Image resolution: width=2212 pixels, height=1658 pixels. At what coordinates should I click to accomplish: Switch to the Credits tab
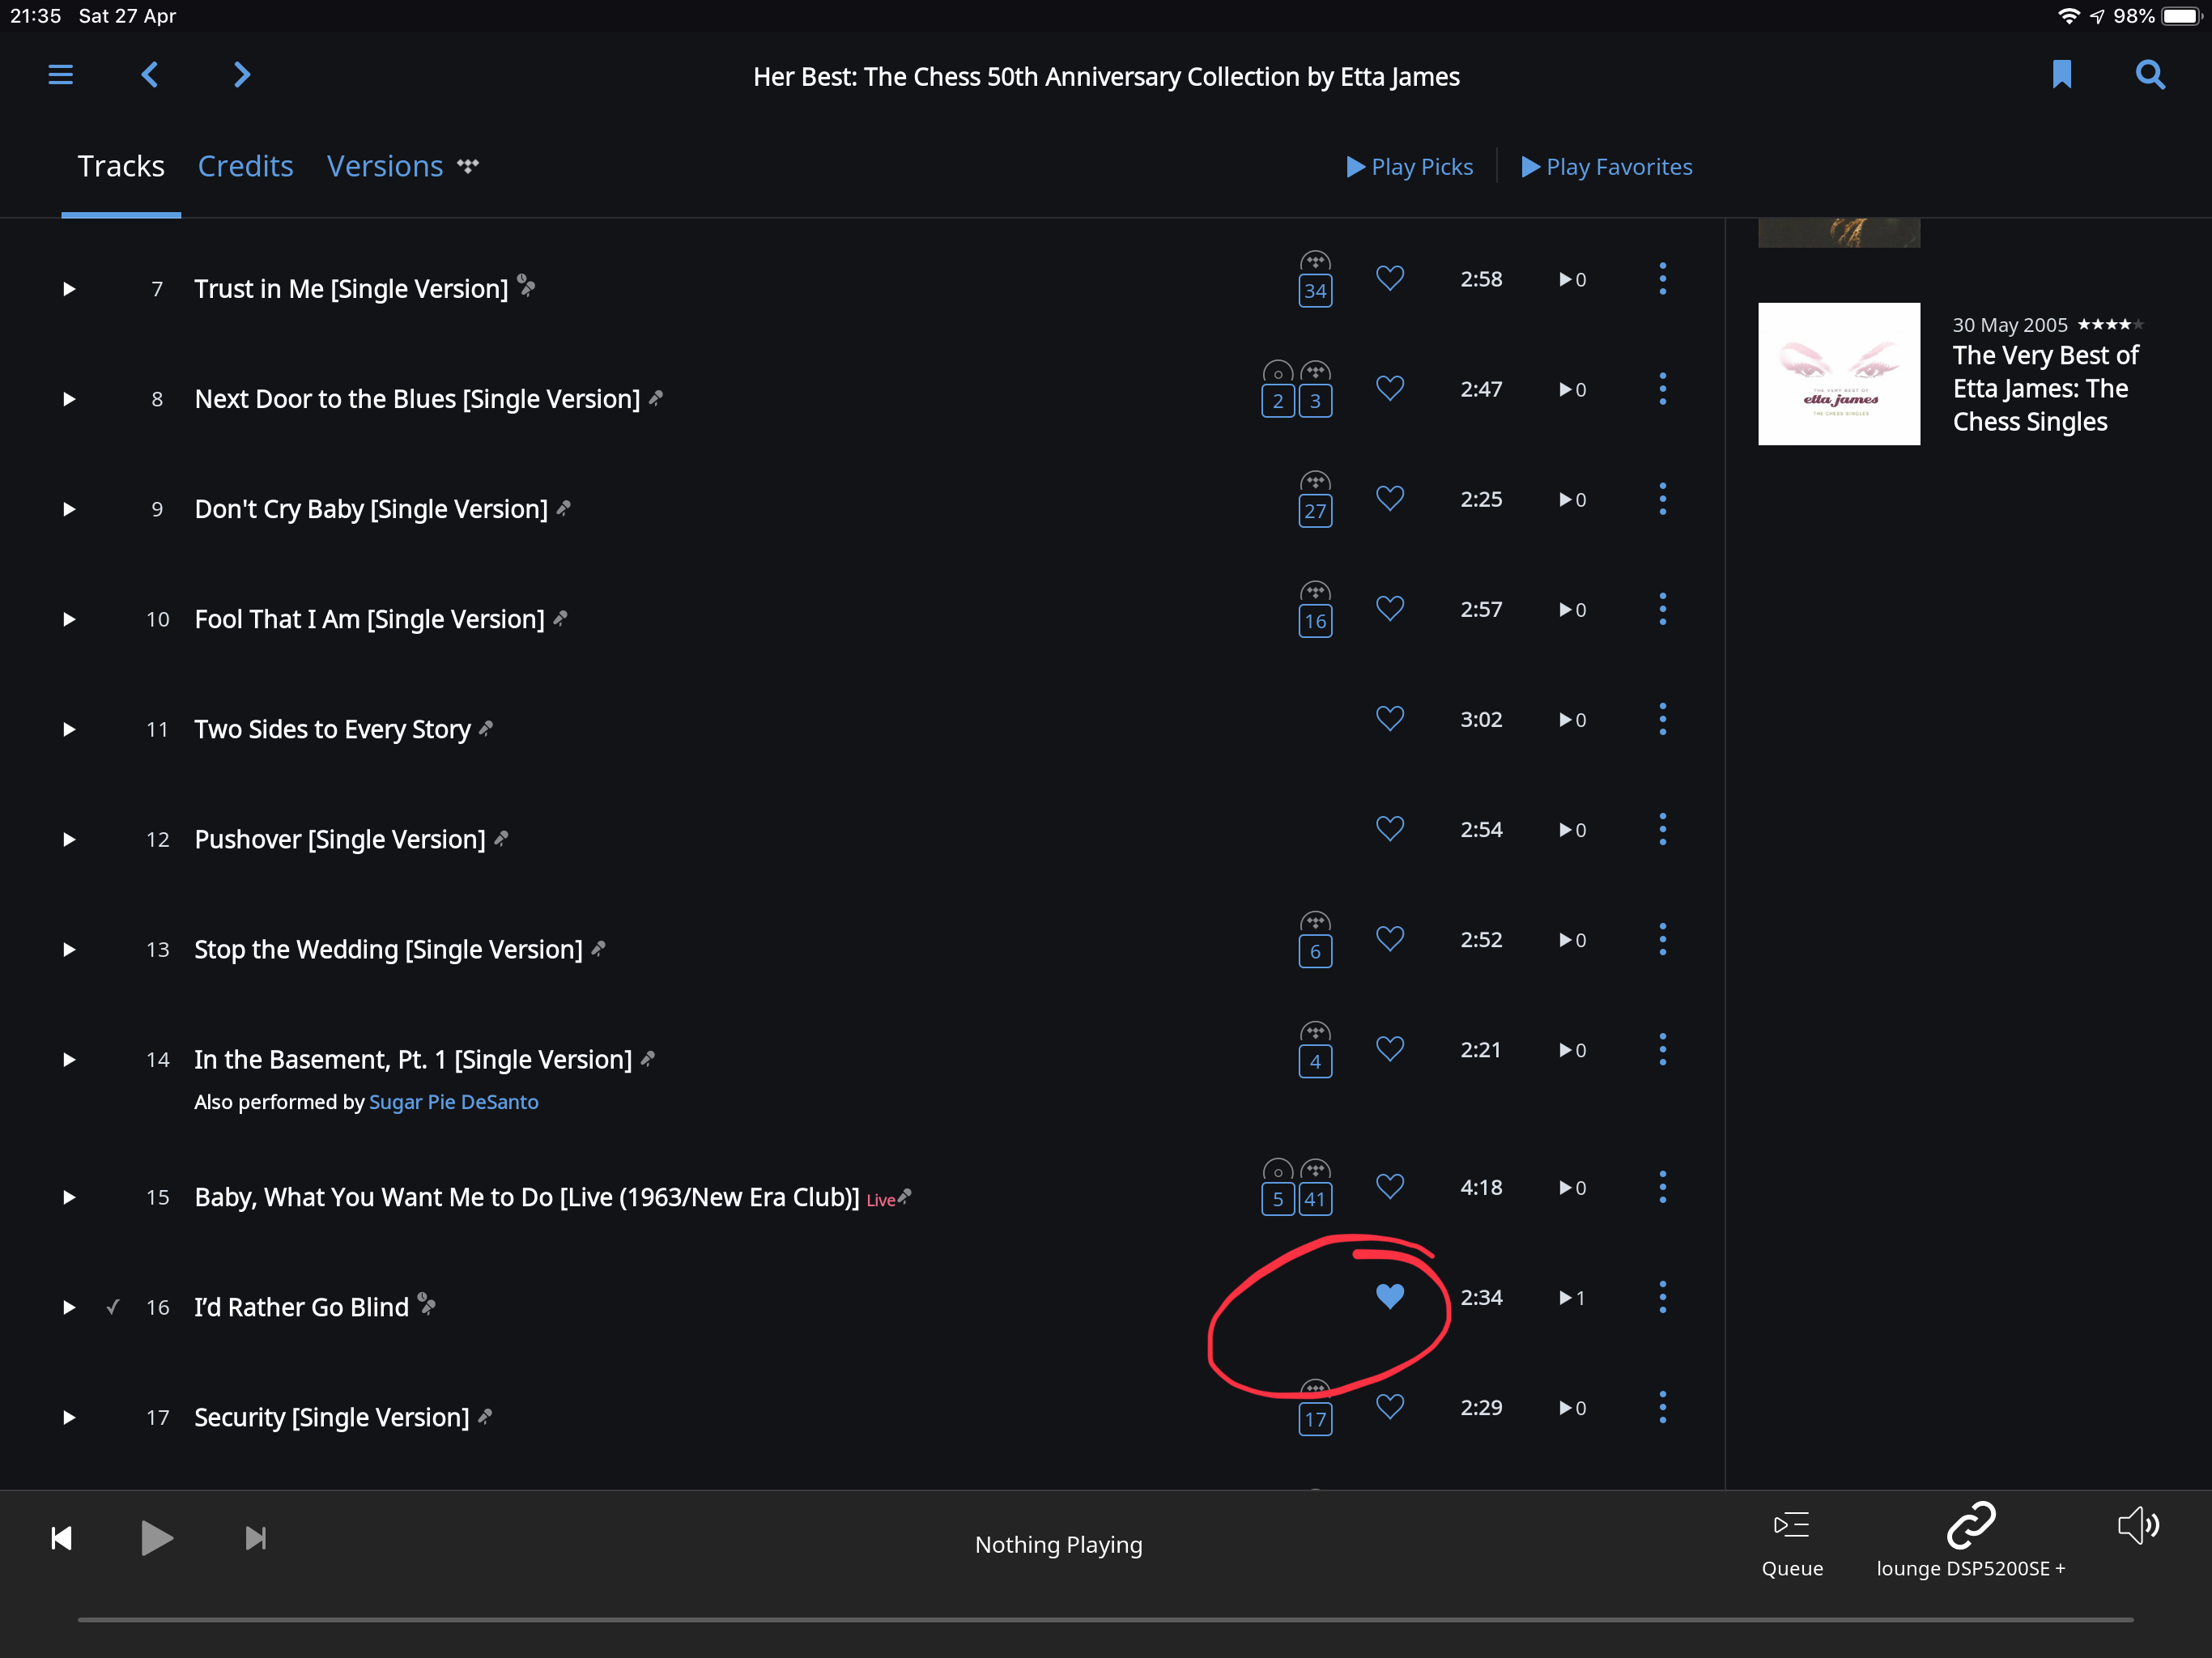tap(245, 166)
